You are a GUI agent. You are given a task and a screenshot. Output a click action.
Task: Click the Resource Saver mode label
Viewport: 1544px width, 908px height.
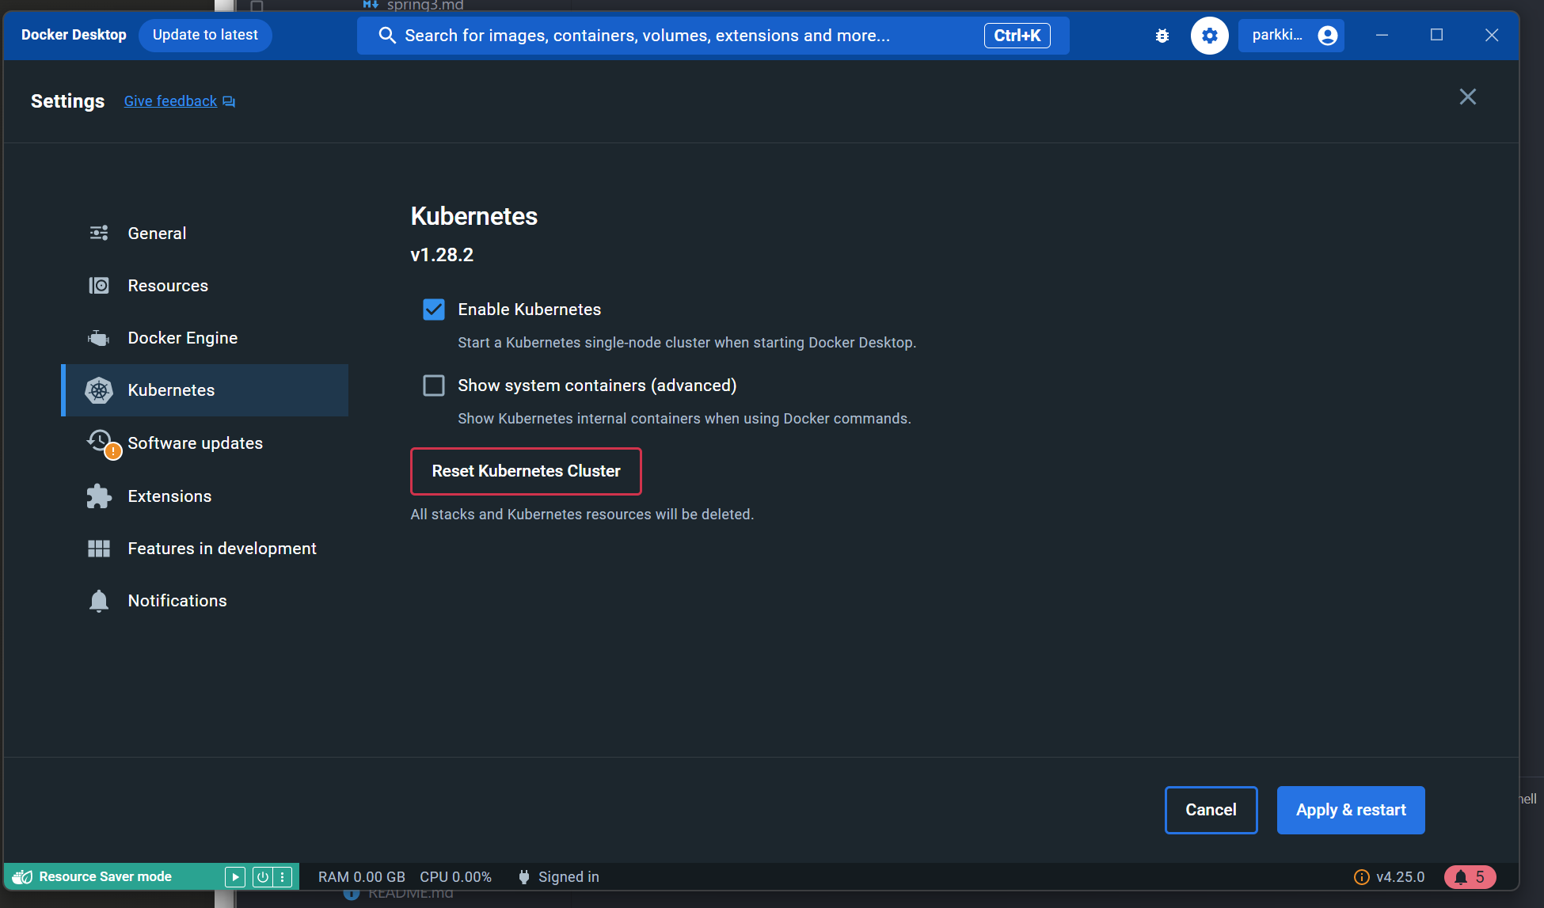coord(105,877)
